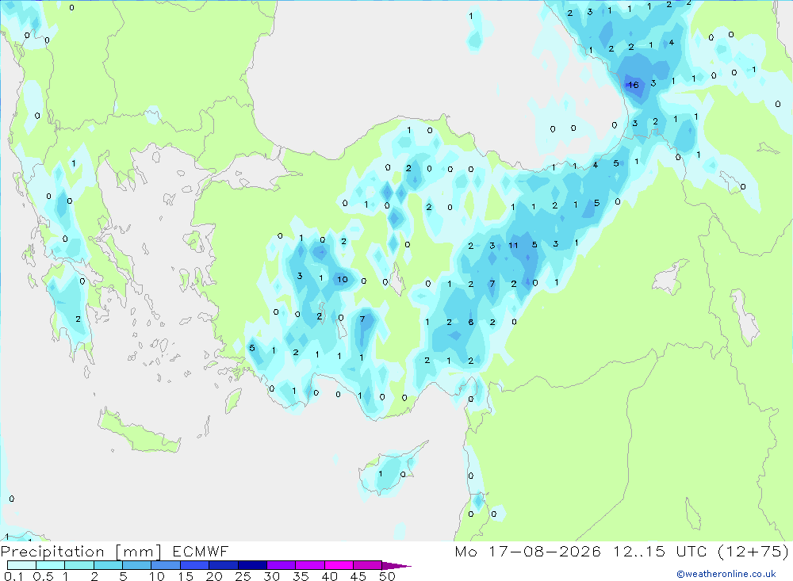The width and height of the screenshot is (793, 581).
Task: Click the 'Precipitation [mm]' title text
Action: point(81,552)
